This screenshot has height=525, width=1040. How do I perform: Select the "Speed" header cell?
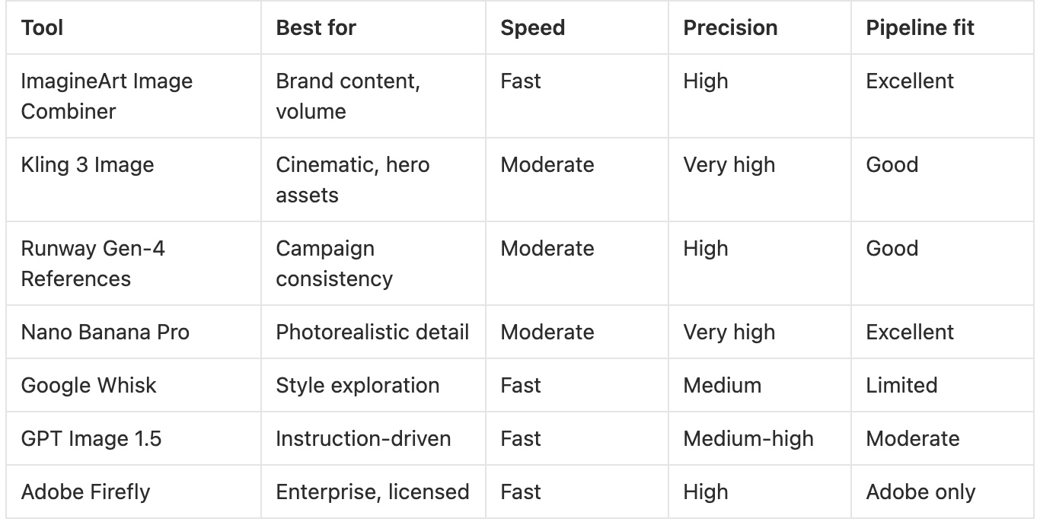pos(532,28)
